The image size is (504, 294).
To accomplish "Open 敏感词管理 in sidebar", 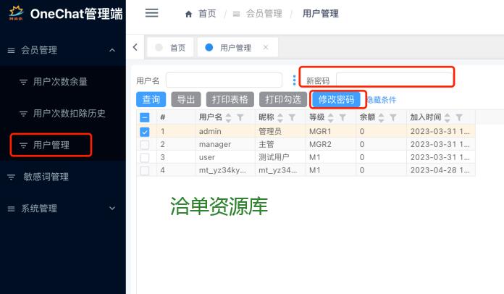I will tap(46, 177).
